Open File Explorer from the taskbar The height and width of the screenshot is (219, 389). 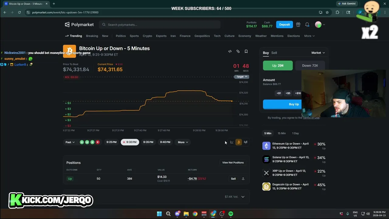click(x=186, y=214)
